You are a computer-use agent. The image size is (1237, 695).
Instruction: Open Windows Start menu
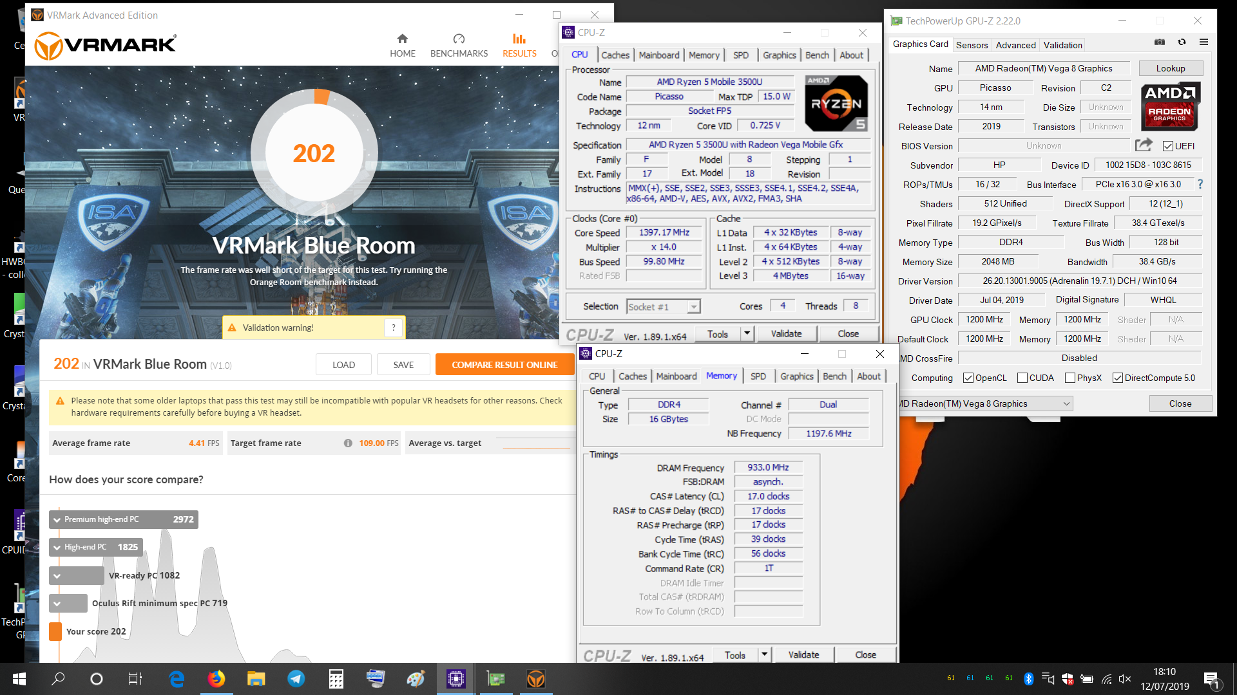point(19,679)
